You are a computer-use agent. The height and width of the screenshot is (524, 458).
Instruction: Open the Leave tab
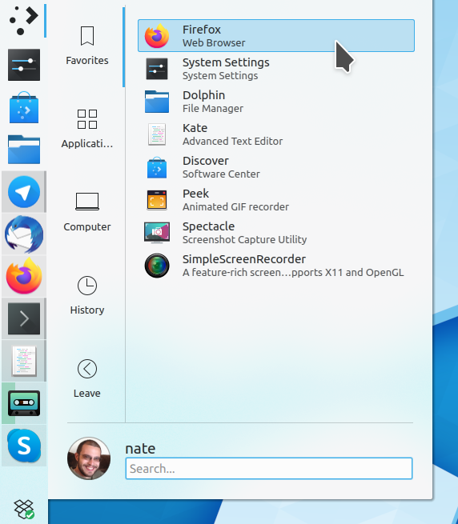[x=87, y=378]
